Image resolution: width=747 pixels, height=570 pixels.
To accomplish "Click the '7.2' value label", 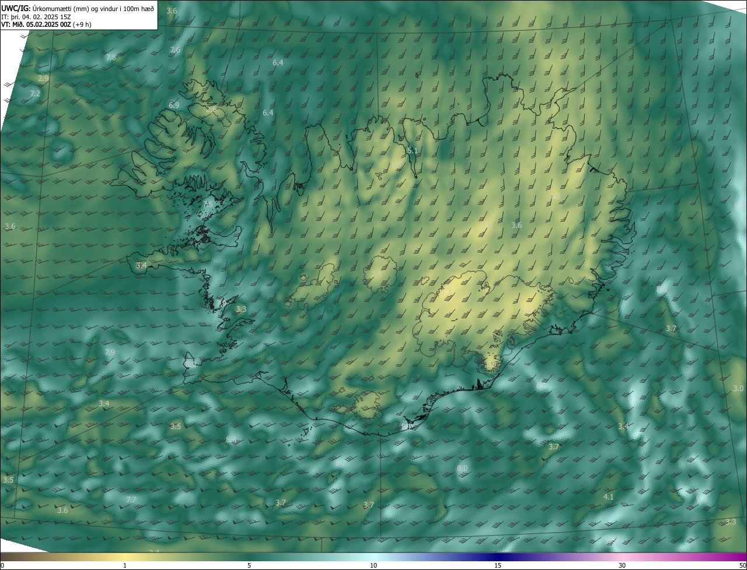I will coord(35,93).
